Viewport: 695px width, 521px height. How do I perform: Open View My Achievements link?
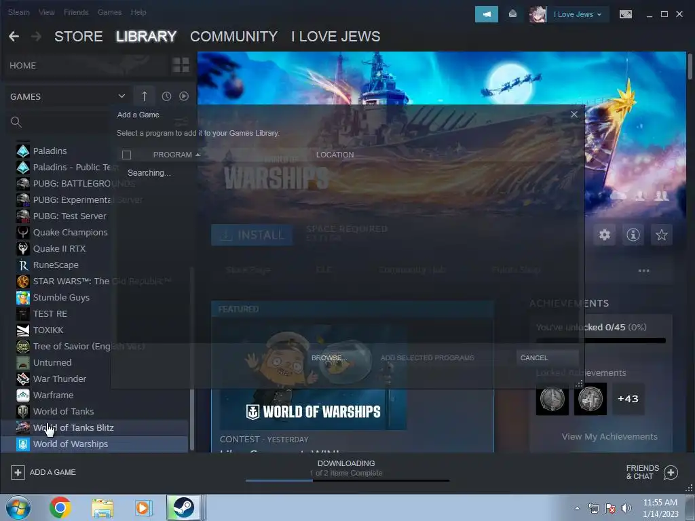click(609, 436)
